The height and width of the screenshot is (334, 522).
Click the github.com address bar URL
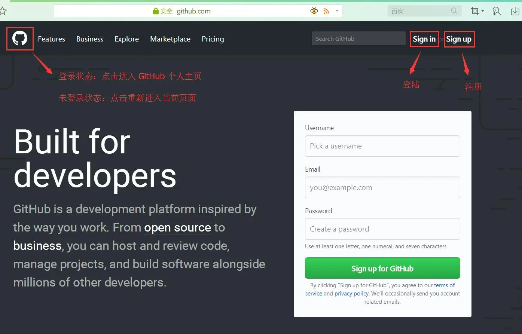(193, 11)
